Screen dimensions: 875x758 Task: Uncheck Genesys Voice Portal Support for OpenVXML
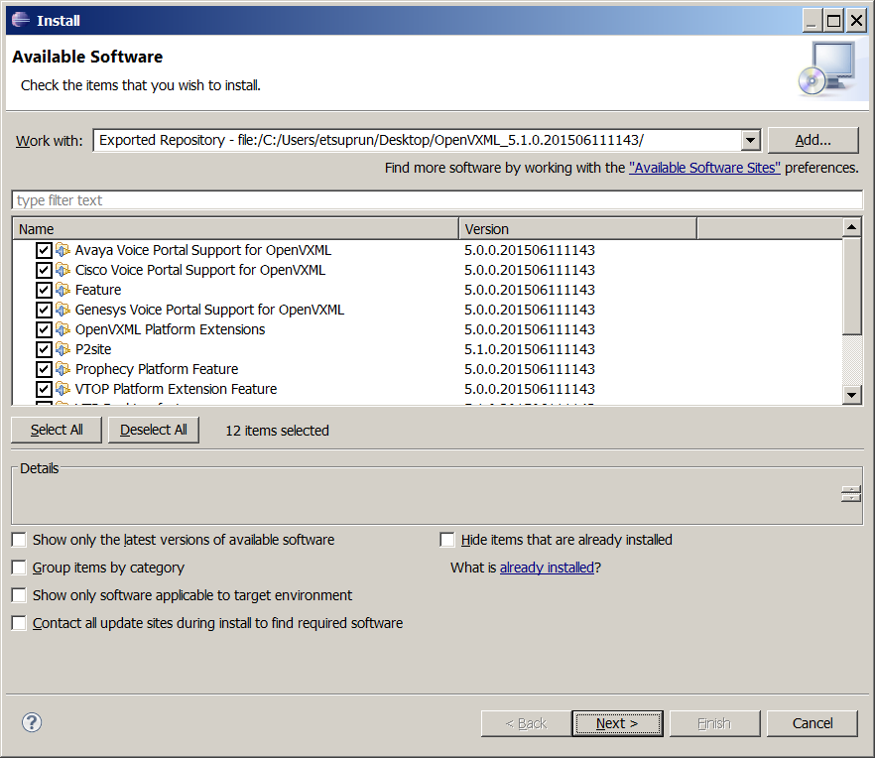pyautogui.click(x=44, y=310)
